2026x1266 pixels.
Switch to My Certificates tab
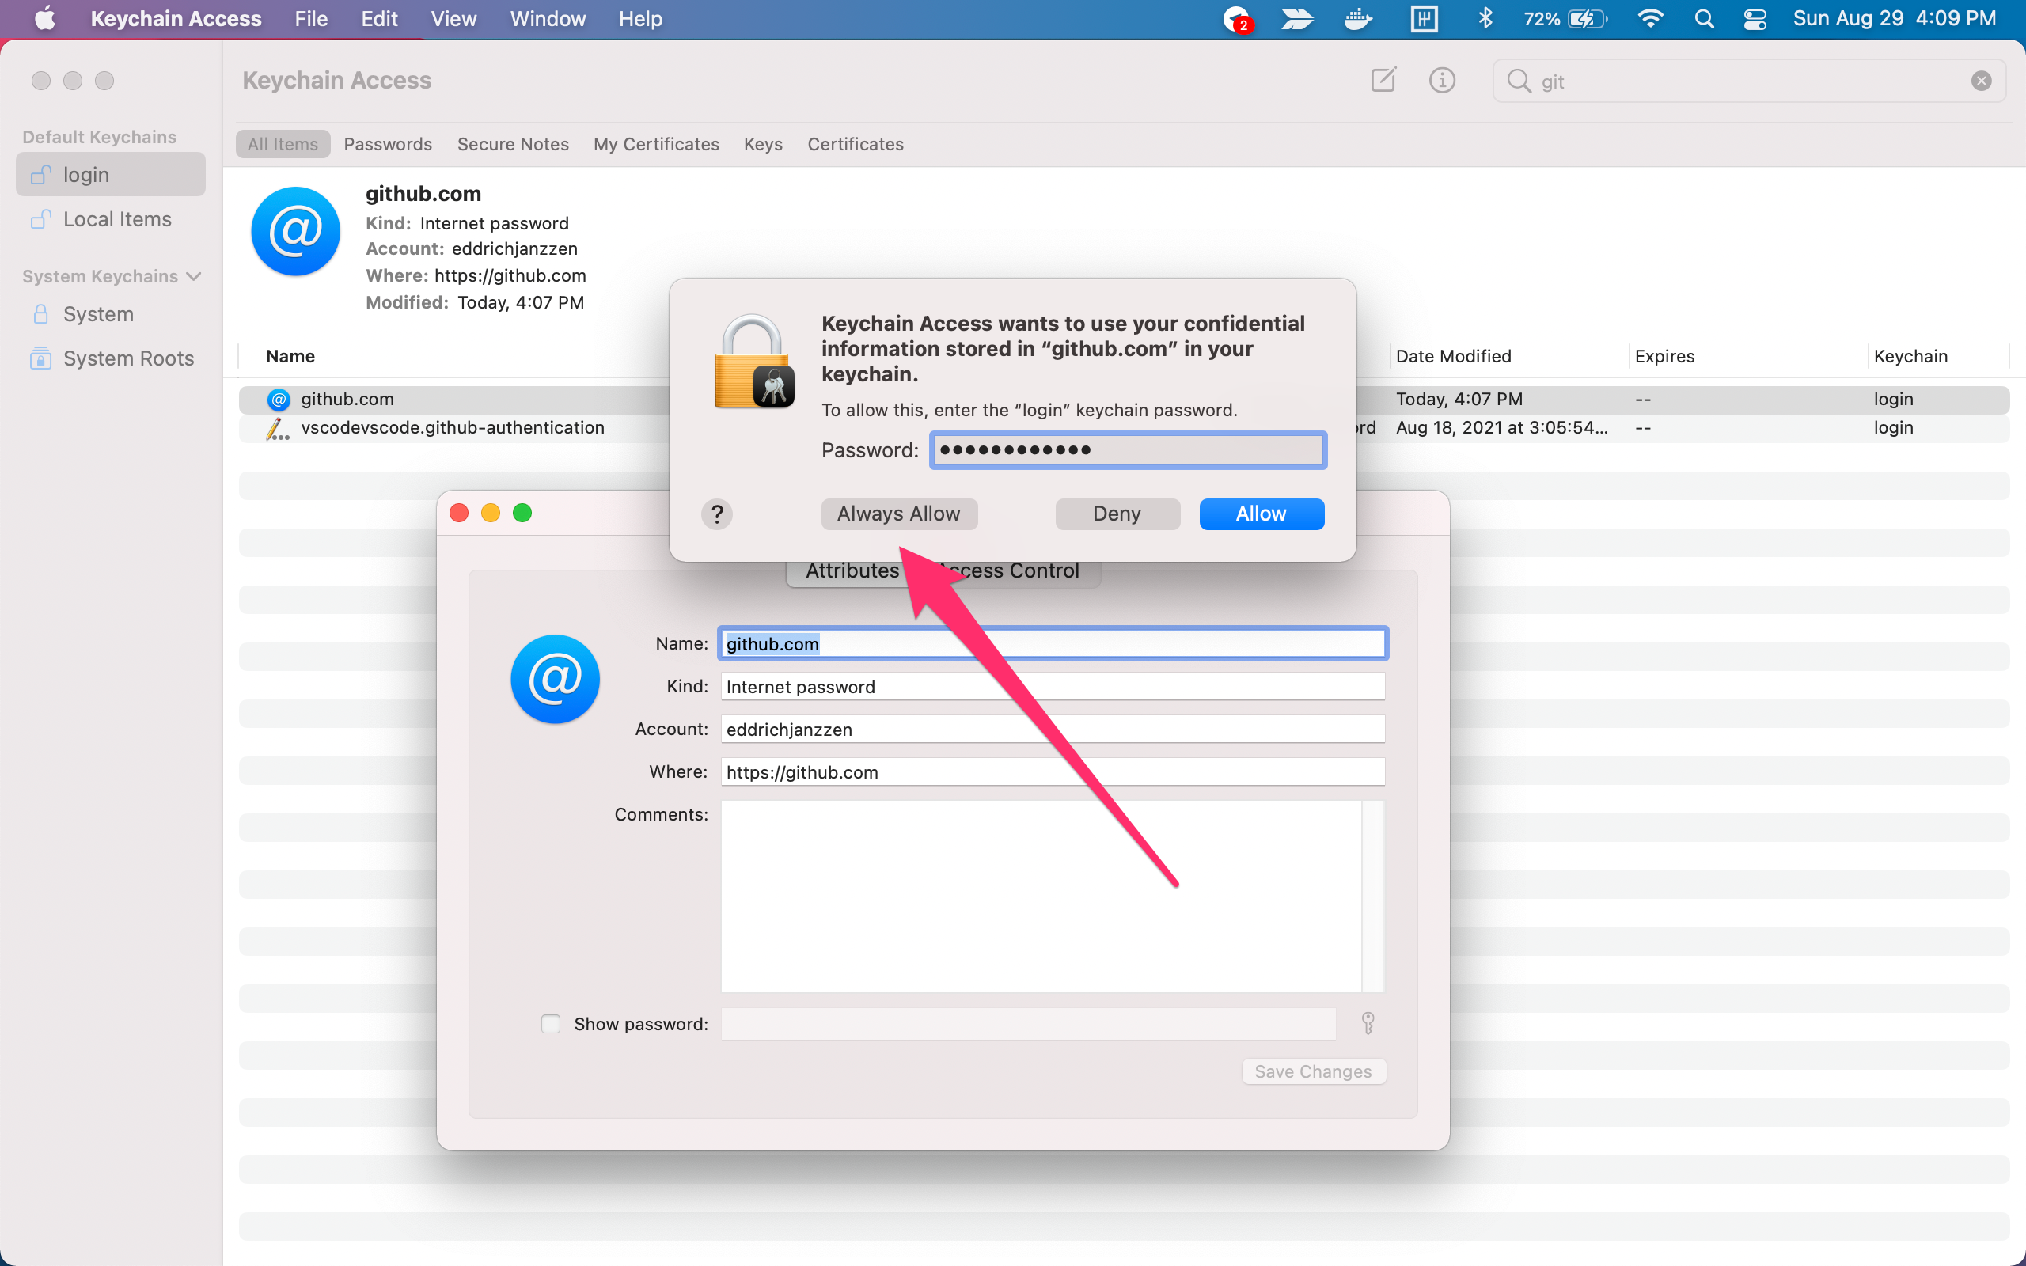coord(656,144)
